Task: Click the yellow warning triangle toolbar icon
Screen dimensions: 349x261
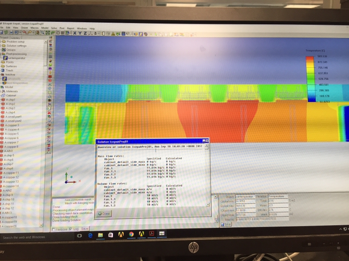Action: (x=113, y=34)
